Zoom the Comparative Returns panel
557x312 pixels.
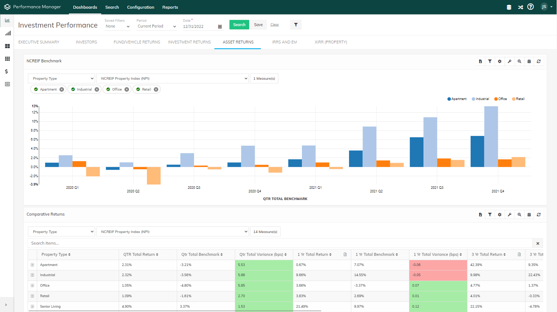[x=519, y=215]
